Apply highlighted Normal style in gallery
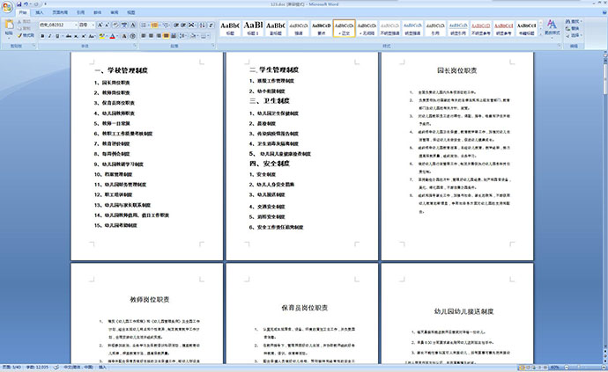This screenshot has width=608, height=372. pyautogui.click(x=344, y=28)
